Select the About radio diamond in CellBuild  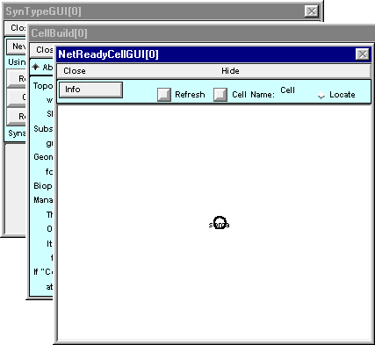[x=35, y=67]
